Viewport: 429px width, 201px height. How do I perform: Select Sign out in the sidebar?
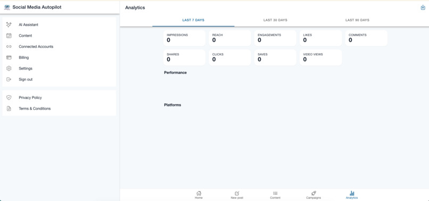tap(59, 79)
